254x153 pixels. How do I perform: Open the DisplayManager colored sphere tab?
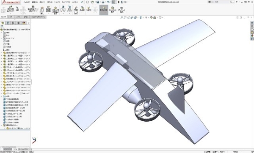[x=24, y=23]
